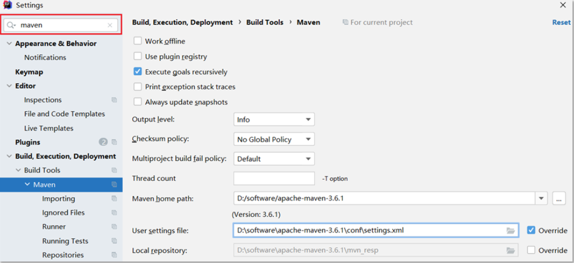Click project-level icon beside Inspections

(114, 100)
